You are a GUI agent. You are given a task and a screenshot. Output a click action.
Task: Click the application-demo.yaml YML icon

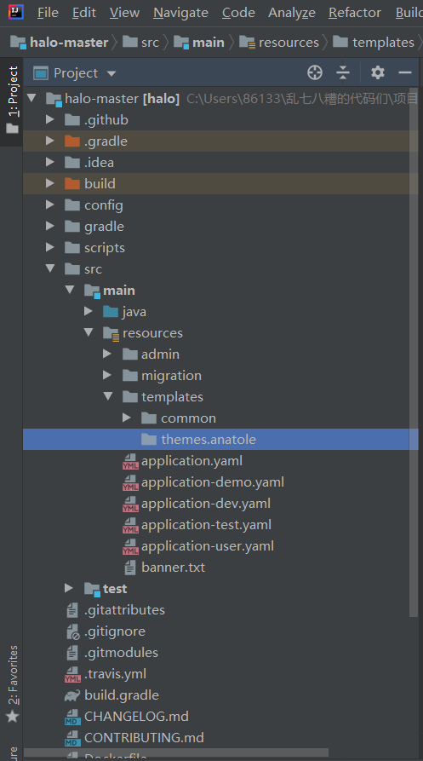[x=130, y=483]
